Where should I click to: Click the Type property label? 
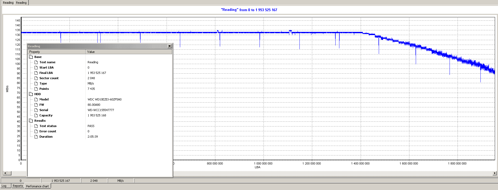(43, 83)
